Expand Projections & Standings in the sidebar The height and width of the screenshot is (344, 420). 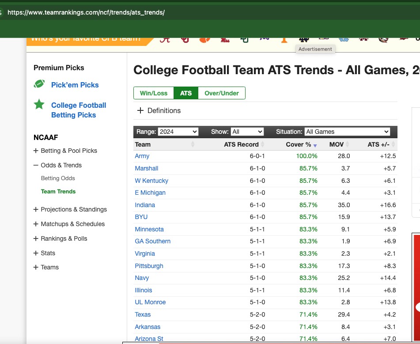pyautogui.click(x=36, y=209)
